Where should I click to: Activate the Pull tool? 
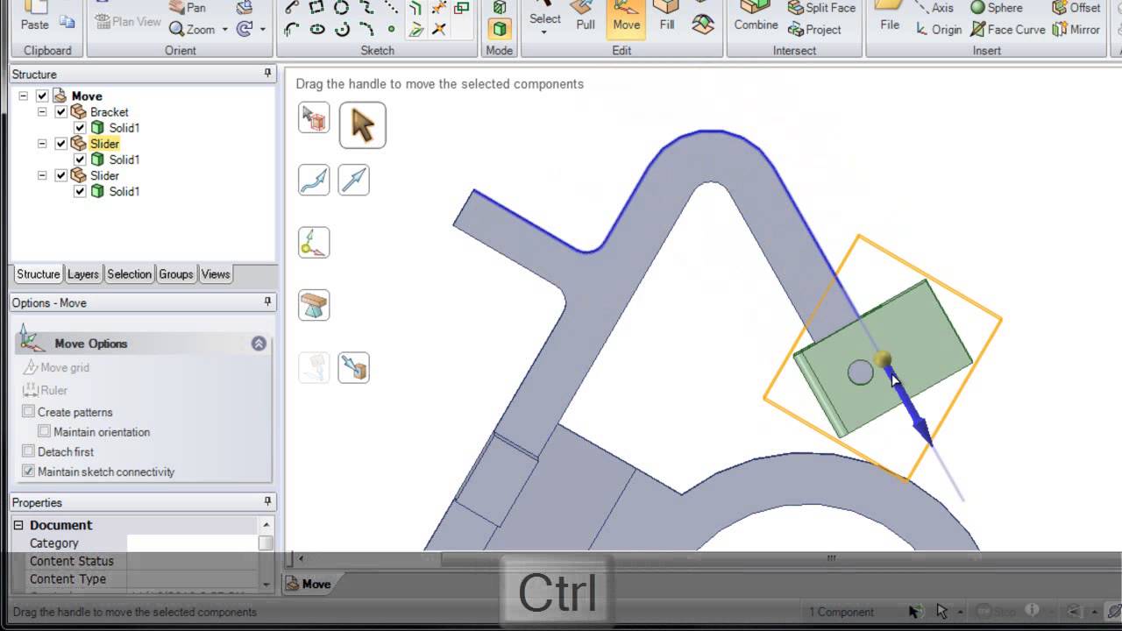[x=585, y=17]
